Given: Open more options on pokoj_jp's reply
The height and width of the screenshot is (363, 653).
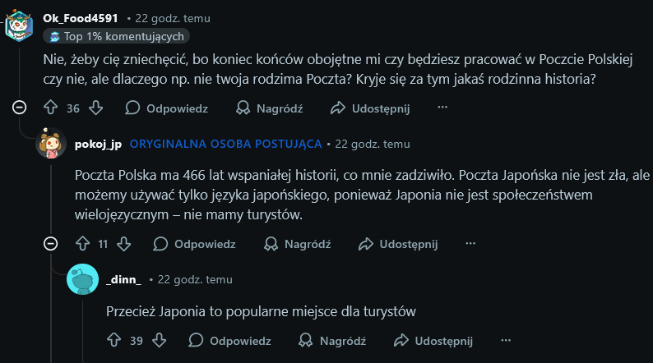Looking at the screenshot, I should pyautogui.click(x=470, y=244).
